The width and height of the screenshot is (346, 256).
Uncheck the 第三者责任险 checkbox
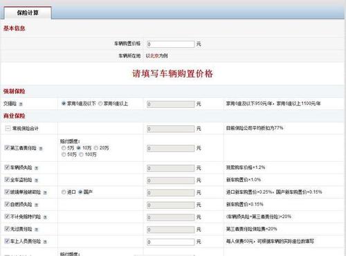7,147
